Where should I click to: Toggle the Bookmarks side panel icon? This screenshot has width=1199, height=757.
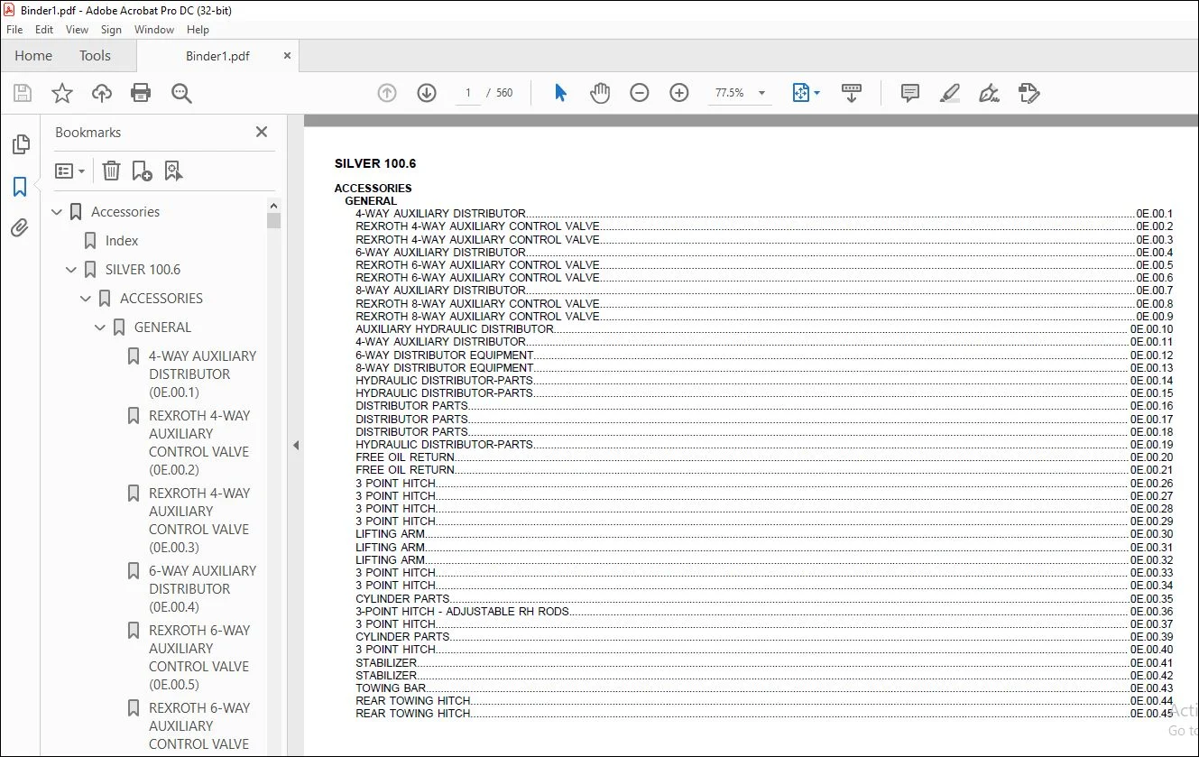20,187
